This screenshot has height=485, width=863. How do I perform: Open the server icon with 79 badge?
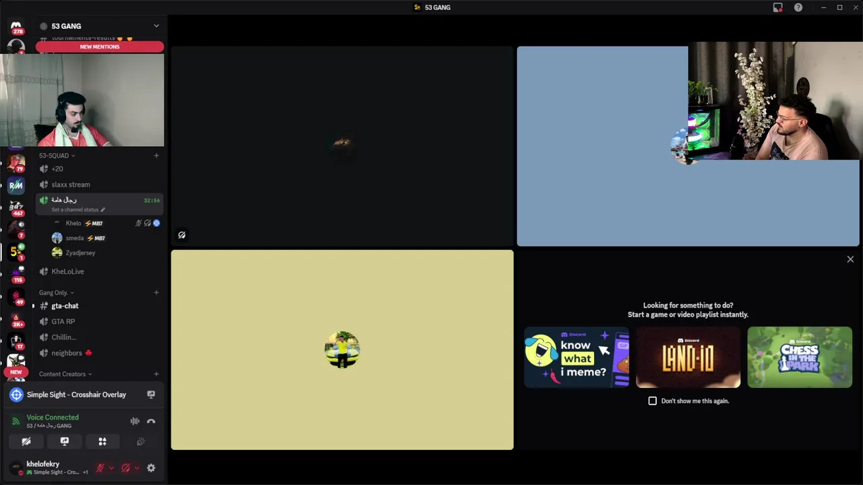16,162
